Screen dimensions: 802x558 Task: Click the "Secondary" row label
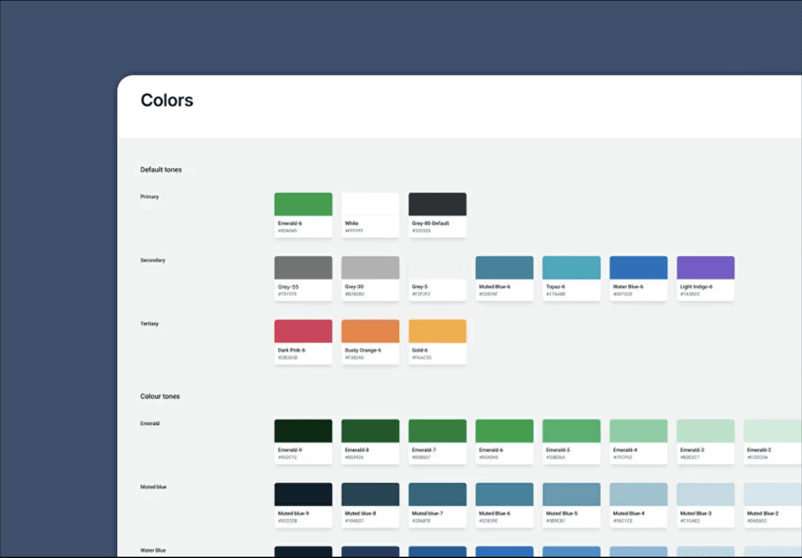[152, 260]
